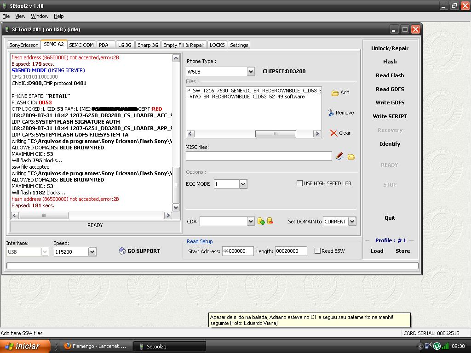The height and width of the screenshot is (353, 471).
Task: Click the Read Flash button
Action: pyautogui.click(x=390, y=75)
